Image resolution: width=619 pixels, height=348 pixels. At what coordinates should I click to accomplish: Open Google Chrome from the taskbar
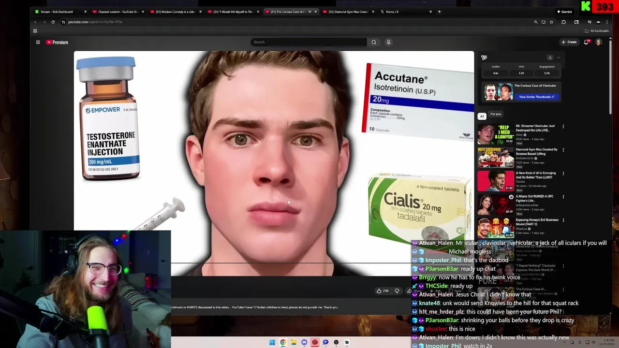283,342
